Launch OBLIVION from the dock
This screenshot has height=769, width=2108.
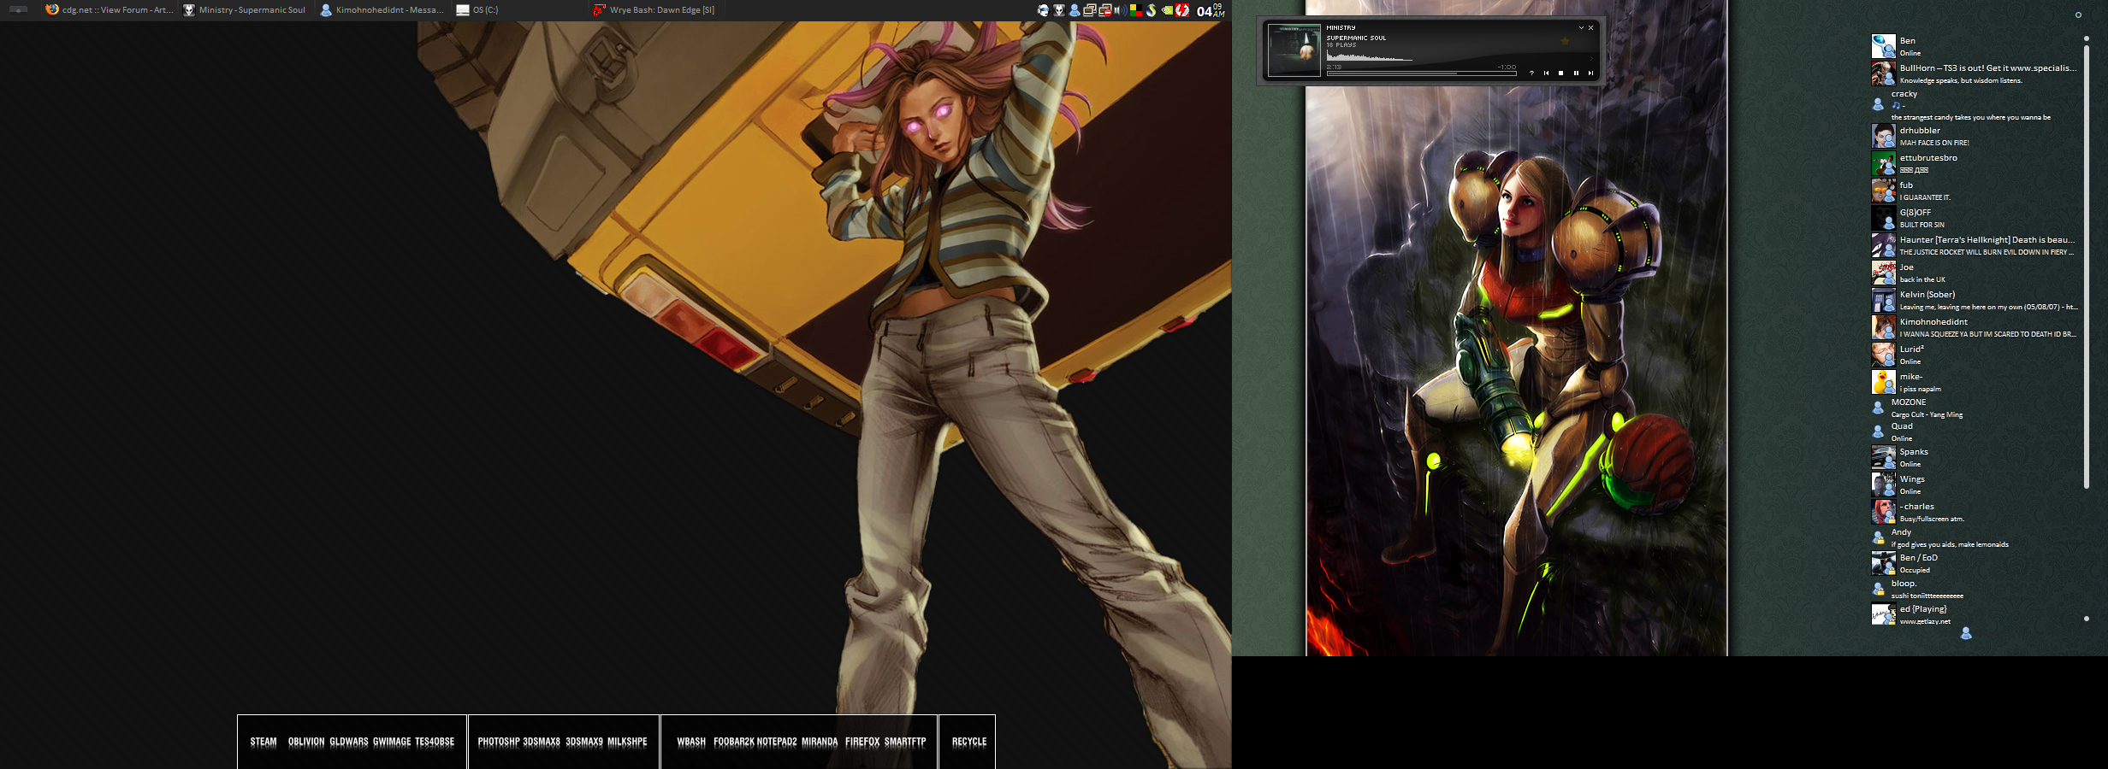306,742
